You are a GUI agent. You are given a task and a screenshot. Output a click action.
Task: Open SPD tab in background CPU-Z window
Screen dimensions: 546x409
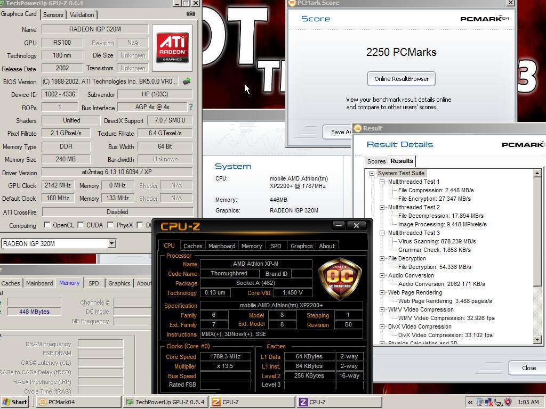tap(94, 283)
